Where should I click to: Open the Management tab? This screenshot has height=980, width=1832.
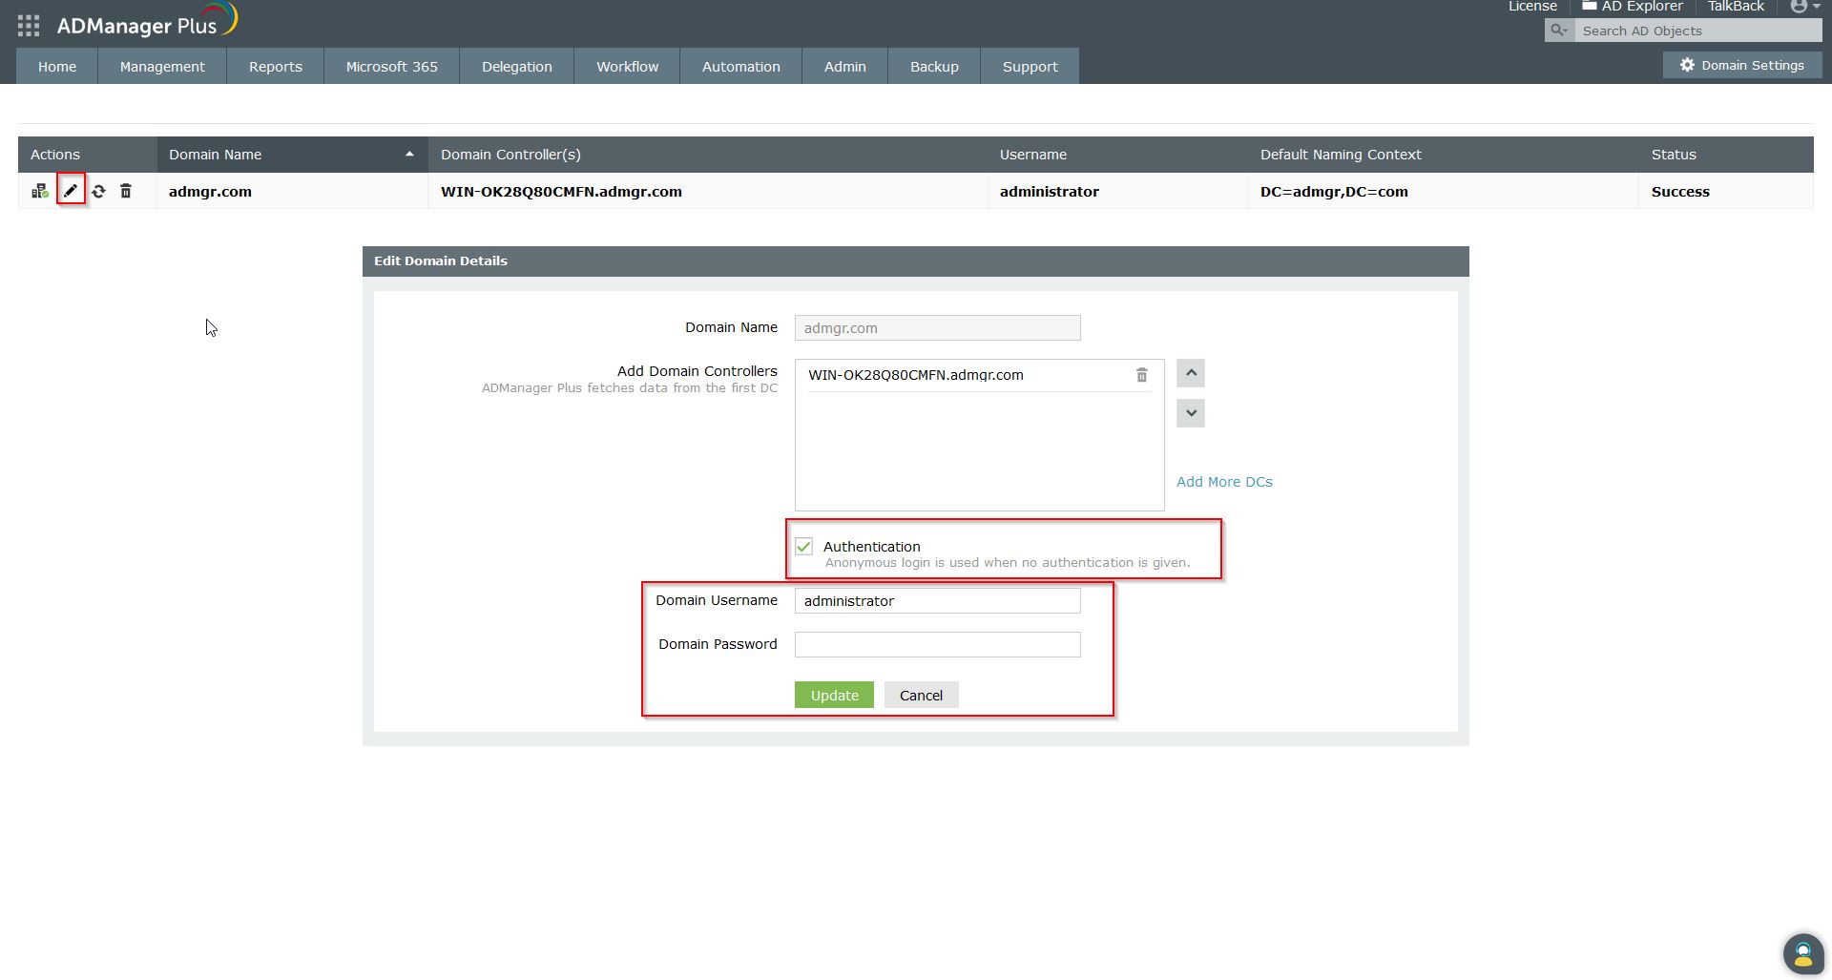point(162,67)
